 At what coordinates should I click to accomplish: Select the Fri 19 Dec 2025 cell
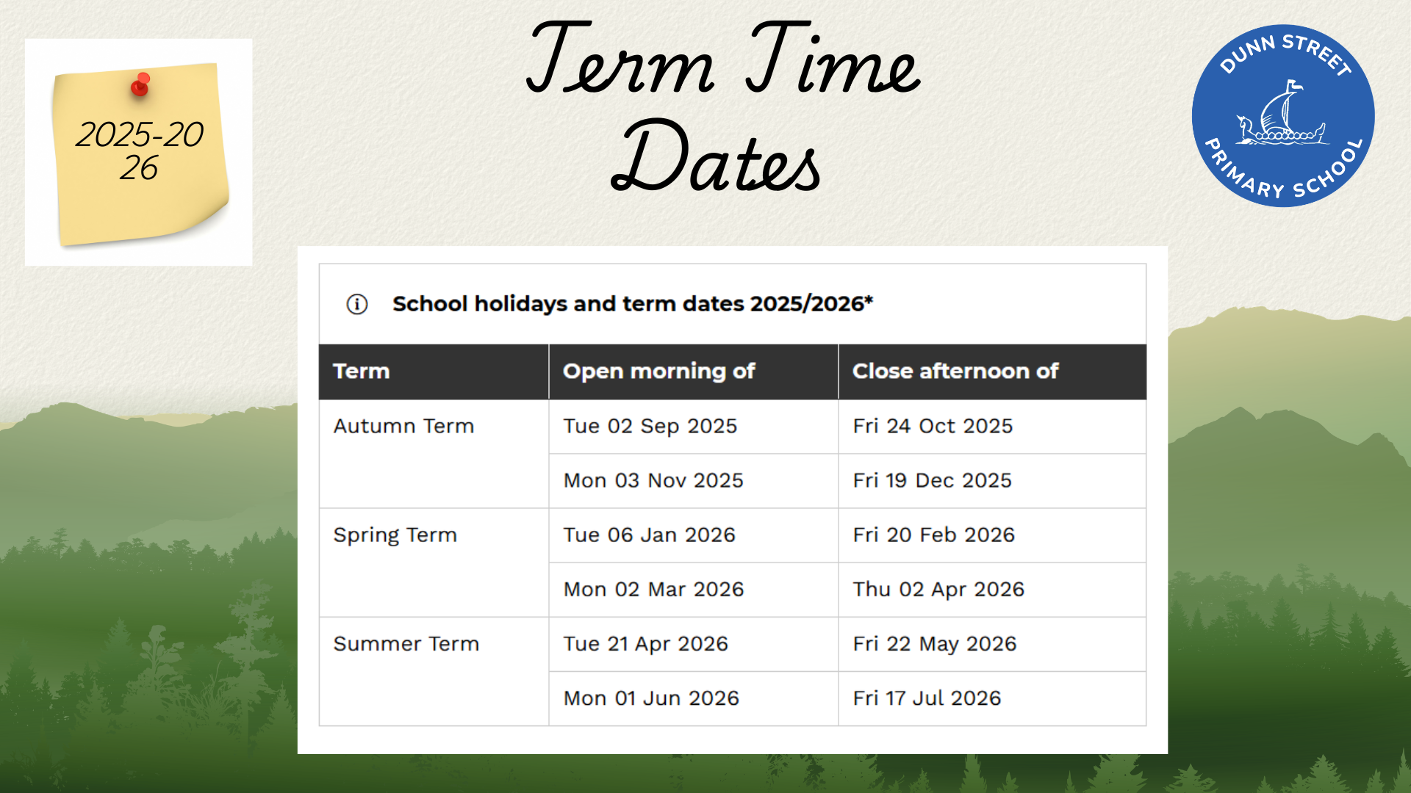(x=932, y=481)
